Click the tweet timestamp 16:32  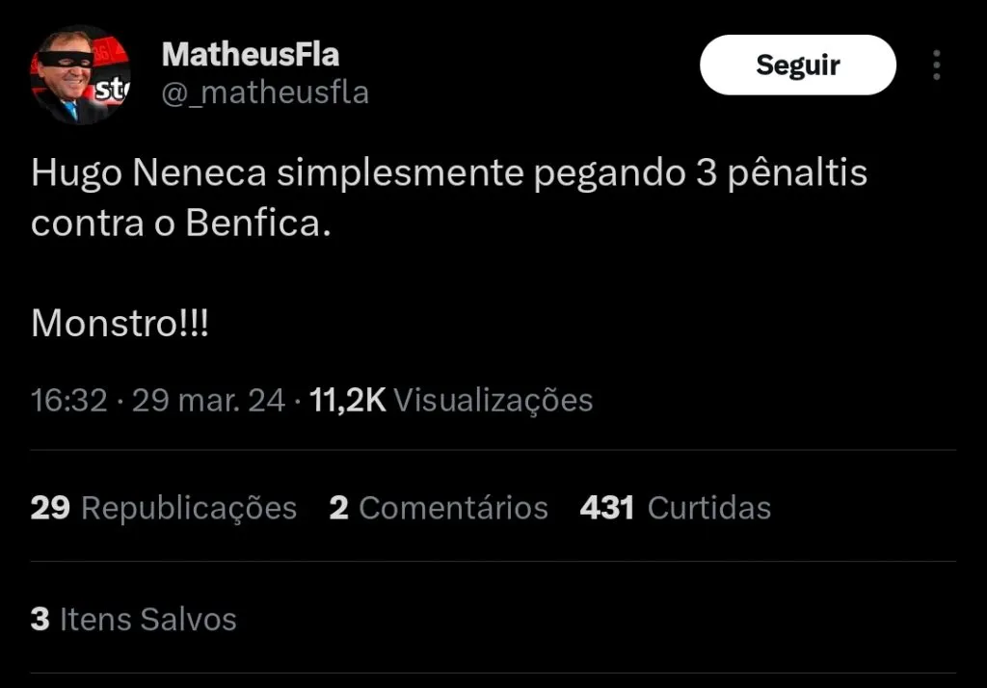point(67,400)
